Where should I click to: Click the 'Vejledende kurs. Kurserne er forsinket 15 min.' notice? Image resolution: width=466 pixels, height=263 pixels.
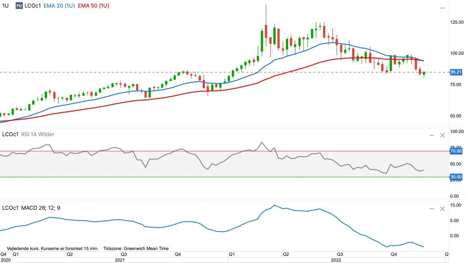coord(53,248)
